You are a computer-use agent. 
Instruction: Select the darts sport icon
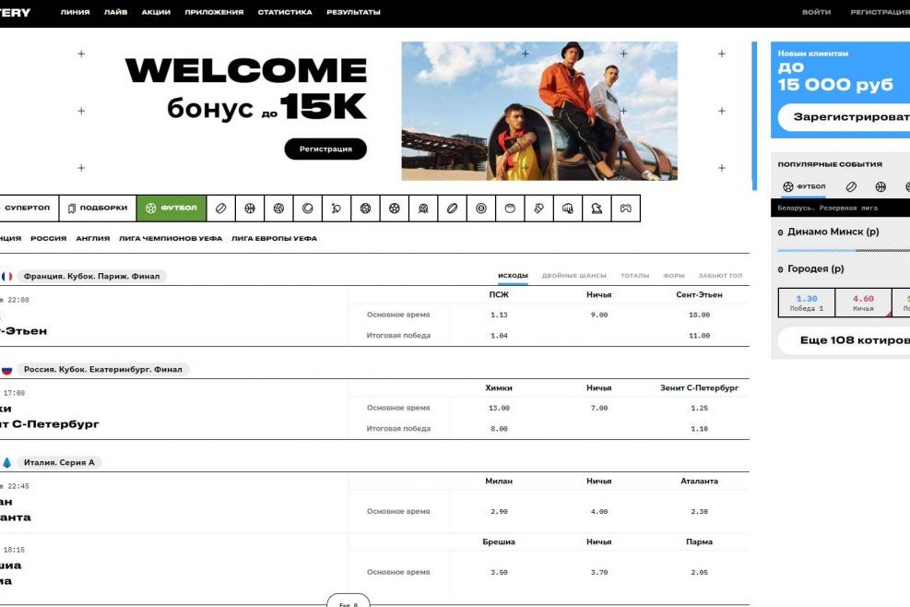479,208
